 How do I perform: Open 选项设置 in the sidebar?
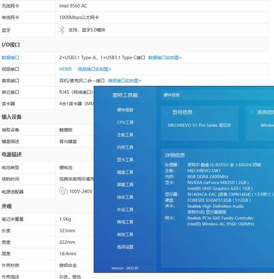point(125,247)
